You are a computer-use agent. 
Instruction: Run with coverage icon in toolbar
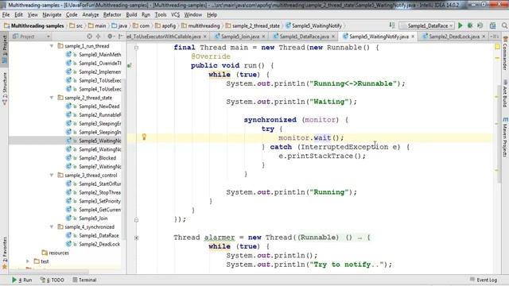tap(480, 25)
